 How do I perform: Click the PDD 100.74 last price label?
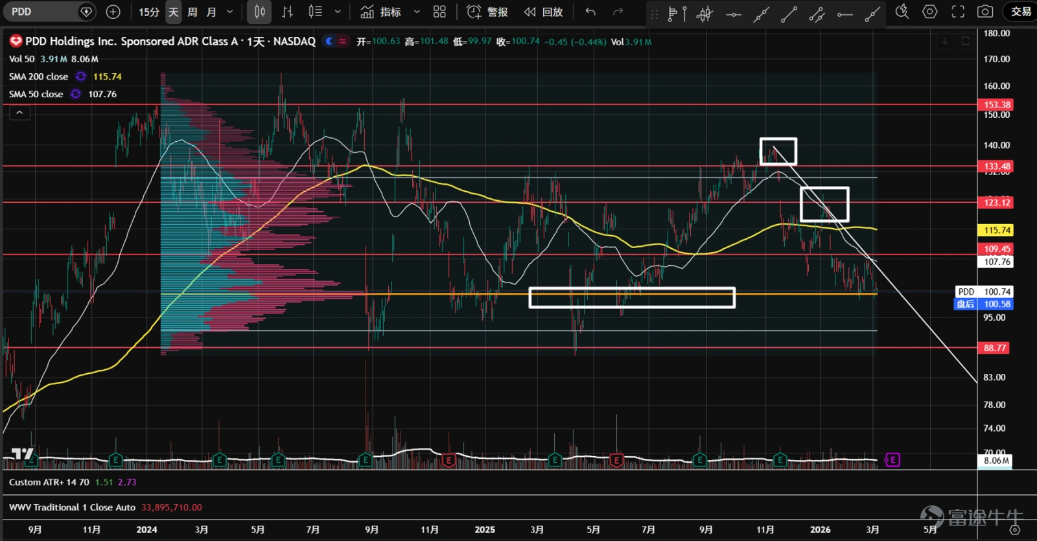[x=984, y=292]
